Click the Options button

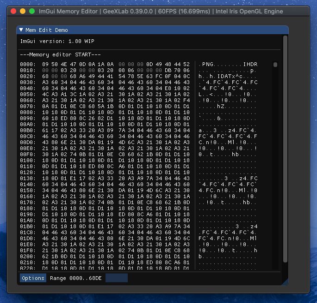coord(33,278)
